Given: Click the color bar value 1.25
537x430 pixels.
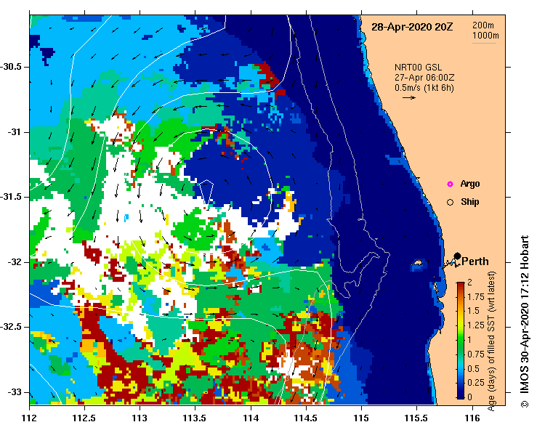Looking at the screenshot, I should click(476, 325).
